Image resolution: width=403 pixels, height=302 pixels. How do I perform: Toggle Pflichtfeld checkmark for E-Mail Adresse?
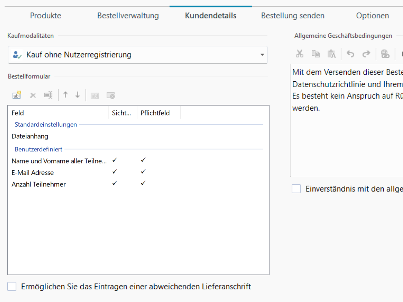point(143,172)
